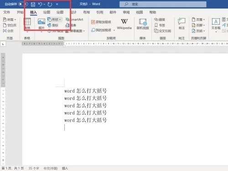Click the 35 个字 word count

point(34,168)
